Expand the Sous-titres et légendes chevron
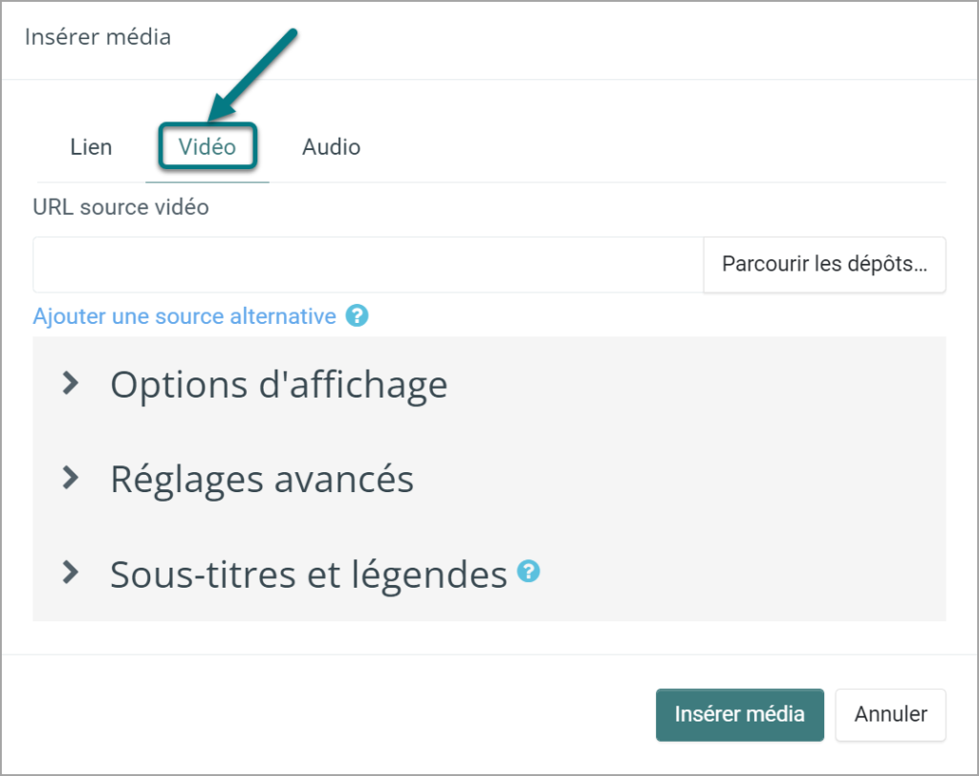The height and width of the screenshot is (776, 979). 71,571
